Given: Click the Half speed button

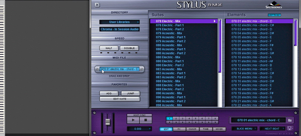Looking at the screenshot, I should pyautogui.click(x=109, y=48).
